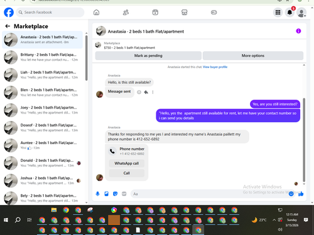314x235 pixels.
Task: Click the 'Yes, are you still interested?' bubble
Action: pos(275,104)
